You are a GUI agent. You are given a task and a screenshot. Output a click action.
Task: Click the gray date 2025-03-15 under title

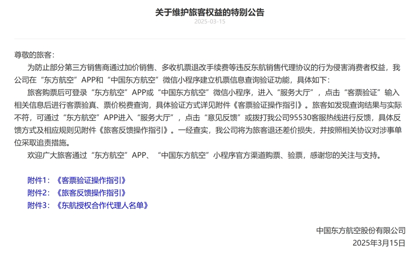point(210,21)
